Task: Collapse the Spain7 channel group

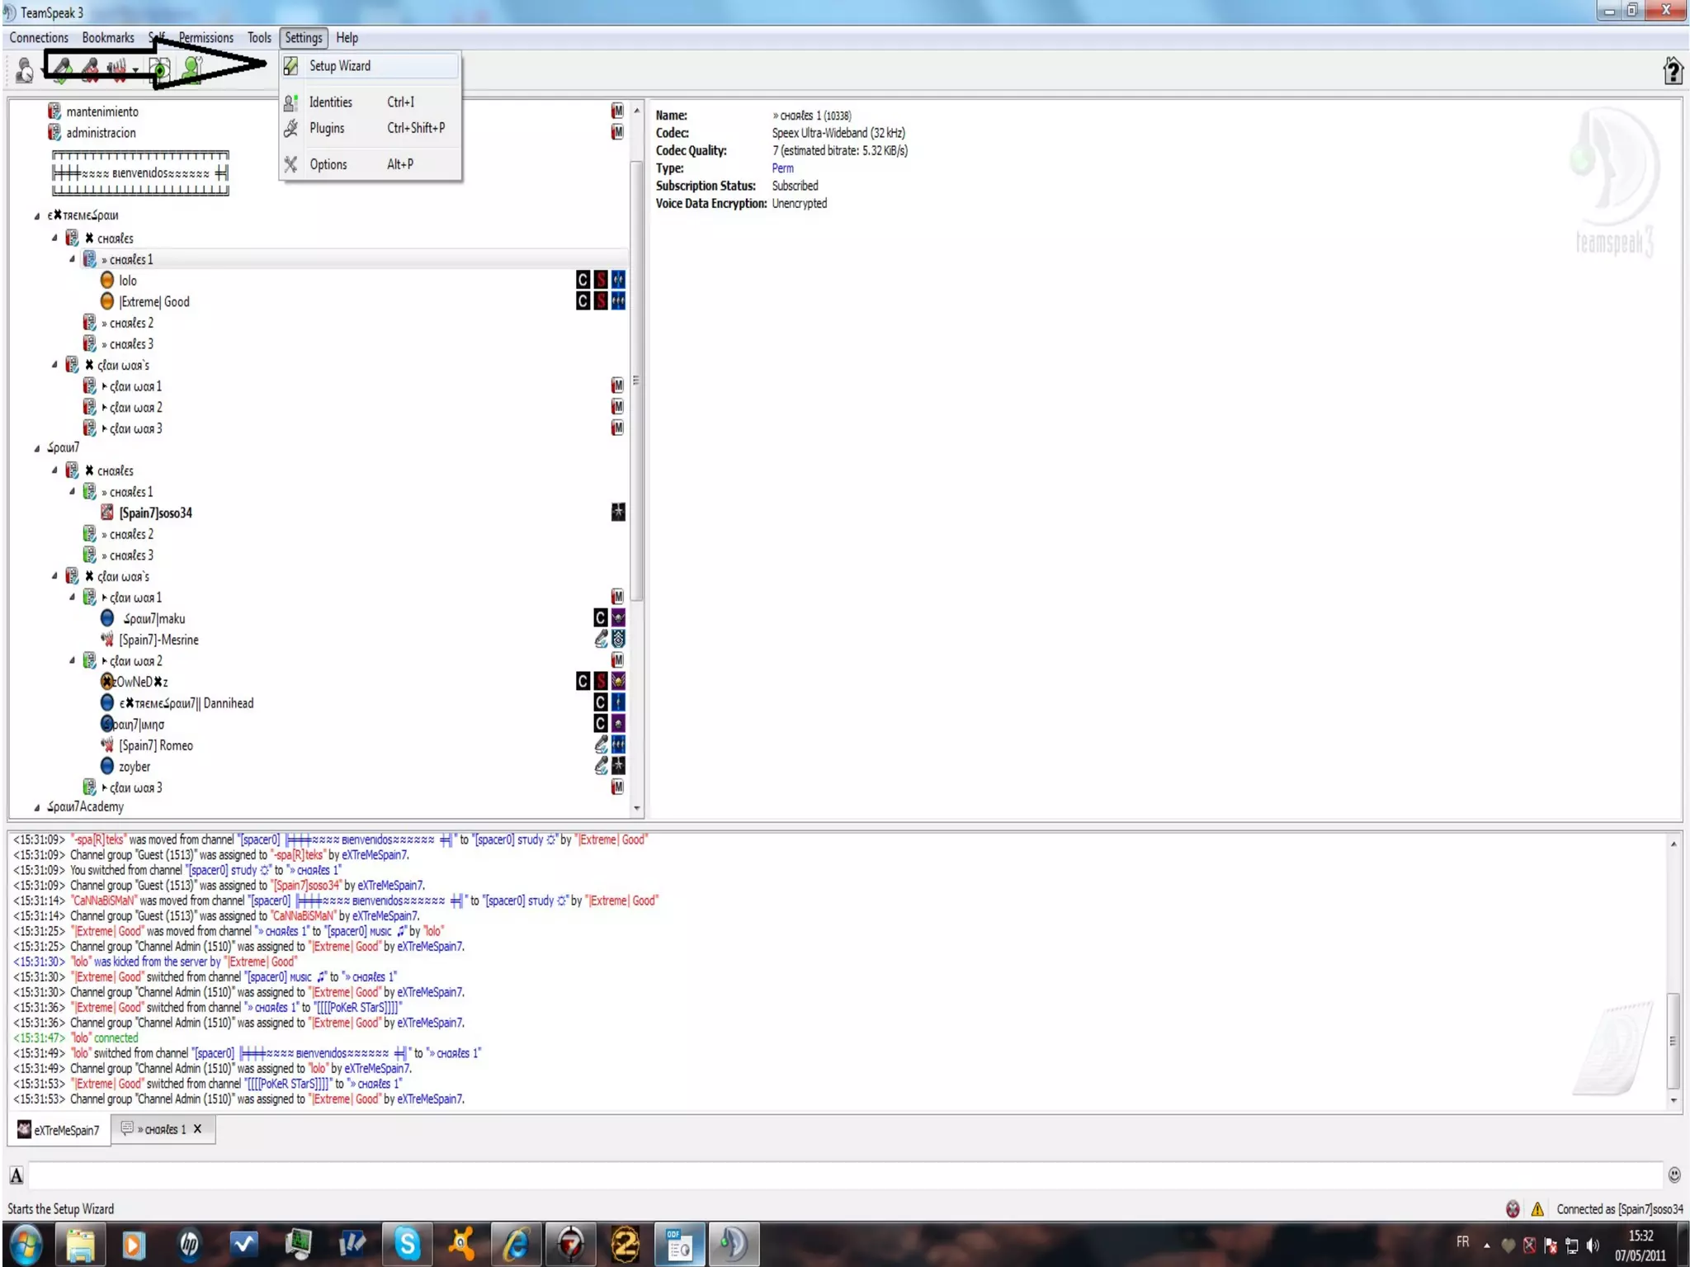Action: 37,448
